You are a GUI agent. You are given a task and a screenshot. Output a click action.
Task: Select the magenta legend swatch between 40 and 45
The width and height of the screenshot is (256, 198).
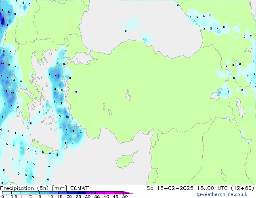[111, 193]
